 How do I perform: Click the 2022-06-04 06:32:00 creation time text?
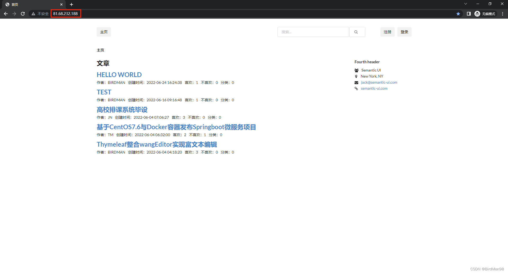point(152,135)
